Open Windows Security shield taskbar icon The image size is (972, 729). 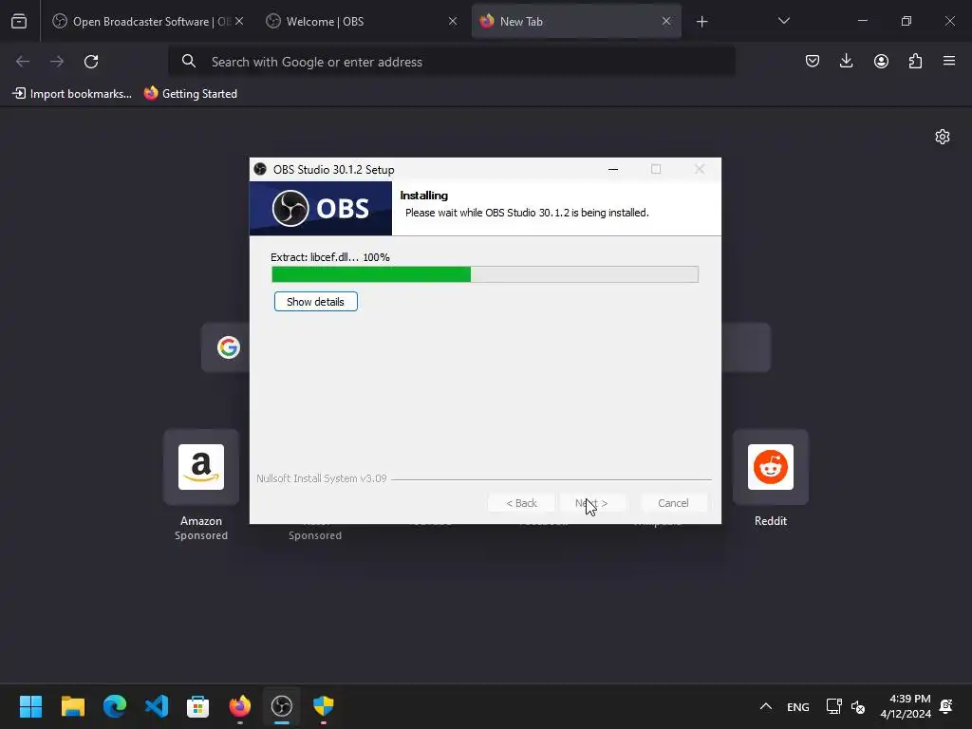click(x=324, y=706)
